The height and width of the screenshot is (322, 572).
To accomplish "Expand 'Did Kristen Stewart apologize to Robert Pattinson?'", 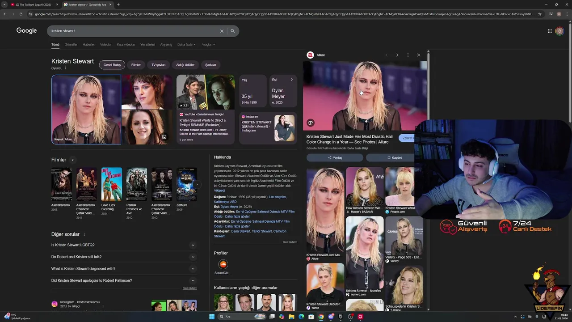I will [x=124, y=280].
